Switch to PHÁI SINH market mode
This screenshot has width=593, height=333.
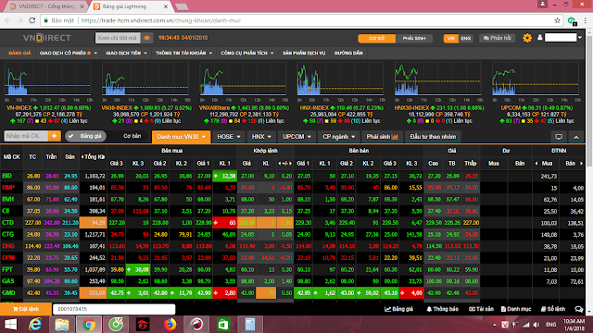tap(414, 38)
